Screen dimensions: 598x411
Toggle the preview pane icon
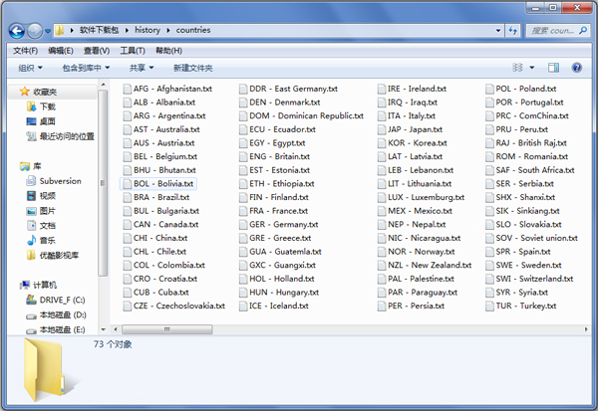555,68
